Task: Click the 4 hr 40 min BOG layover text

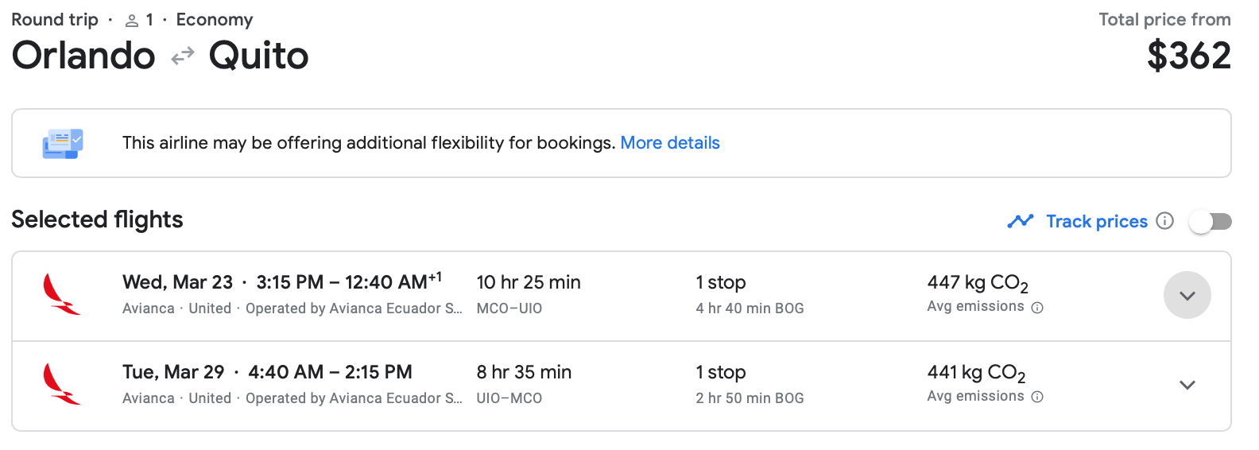Action: [x=750, y=308]
